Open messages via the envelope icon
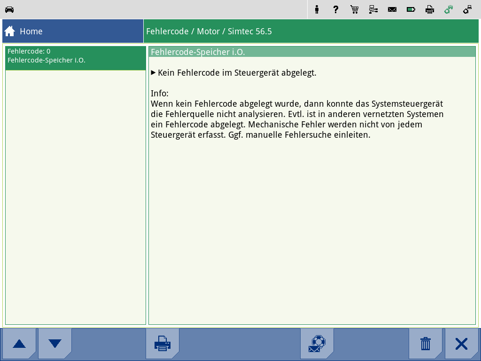 tap(392, 9)
